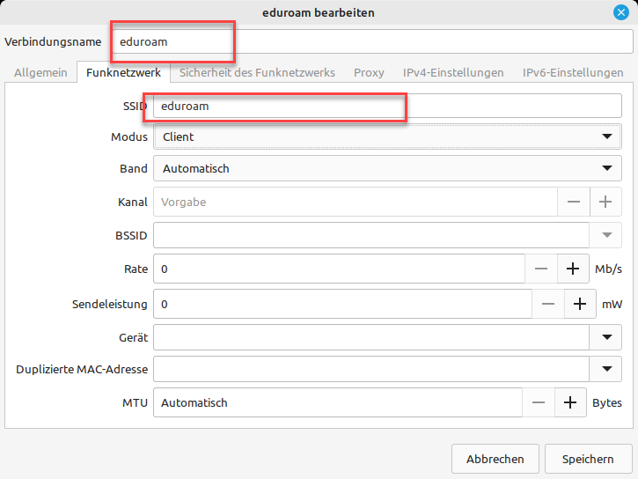638x479 pixels.
Task: Expand the Gerät dropdown arrow
Action: coord(605,337)
